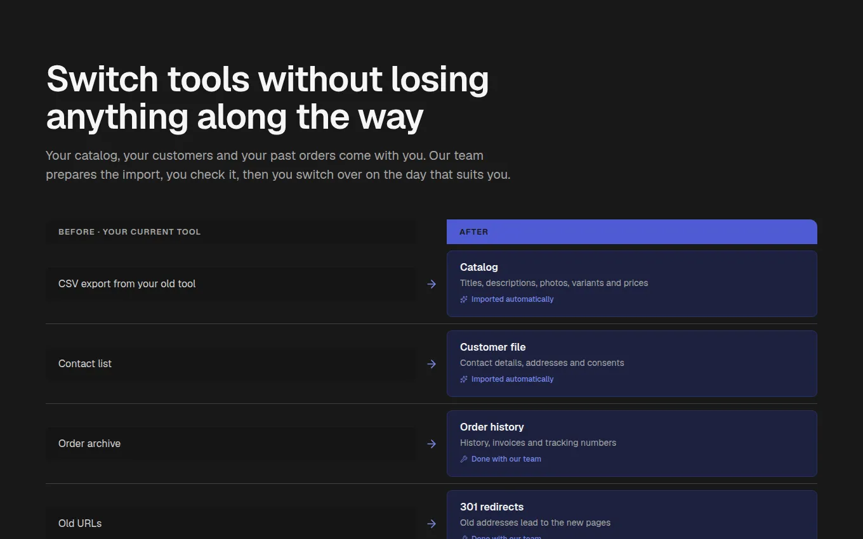863x539 pixels.
Task: Click the arrow icon beside CSV export row
Action: pyautogui.click(x=431, y=284)
